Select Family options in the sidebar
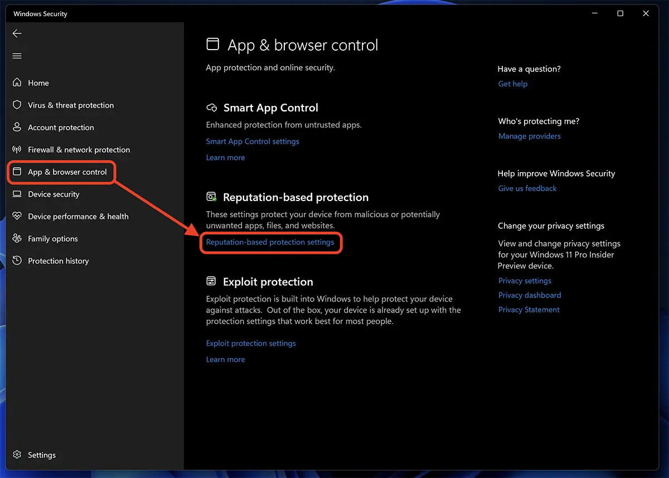This screenshot has height=478, width=669. pos(53,238)
